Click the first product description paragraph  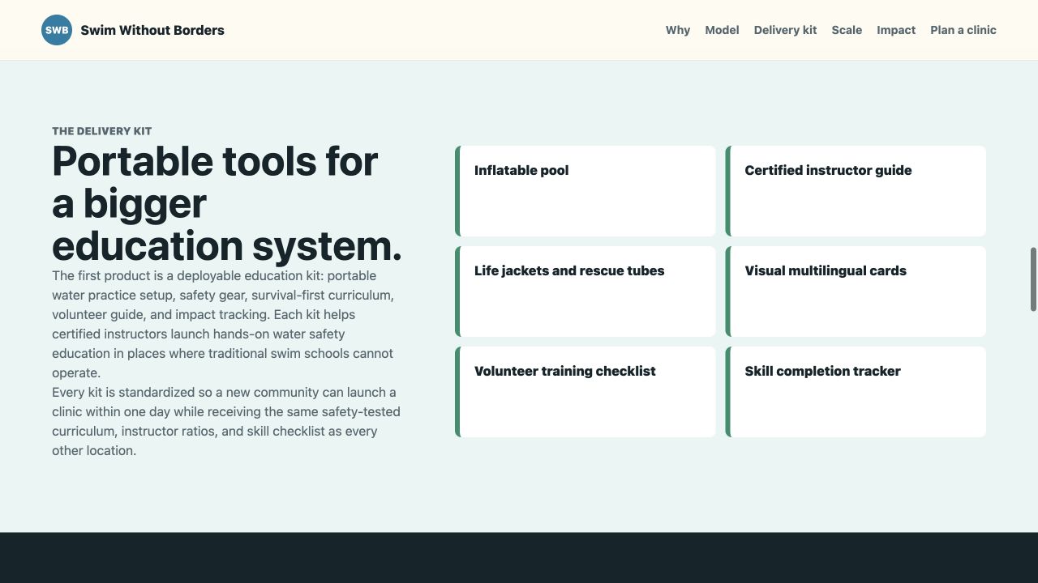(224, 324)
